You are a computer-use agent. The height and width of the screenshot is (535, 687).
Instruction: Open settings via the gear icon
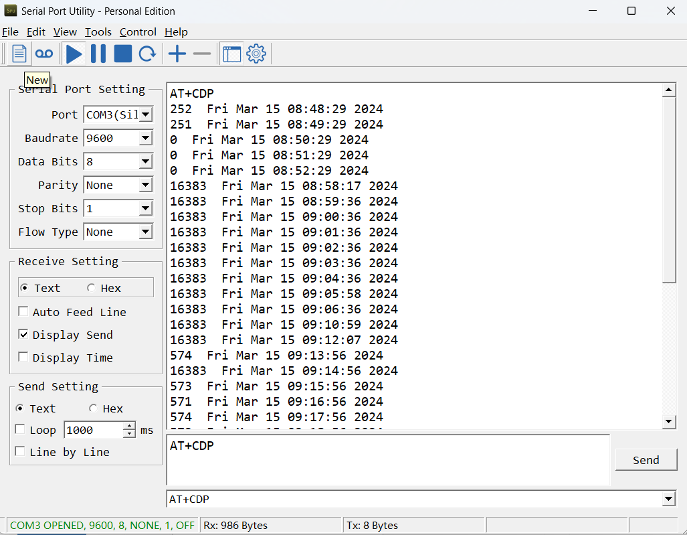click(256, 54)
